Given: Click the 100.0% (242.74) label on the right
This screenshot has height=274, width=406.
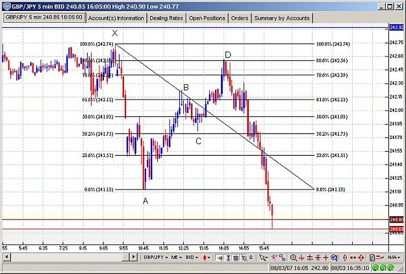Looking at the screenshot, I should coord(333,44).
